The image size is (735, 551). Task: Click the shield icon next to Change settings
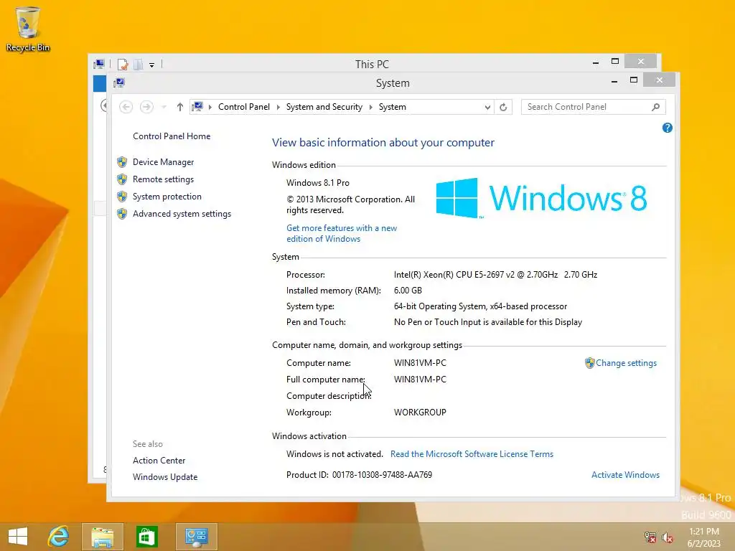click(x=589, y=363)
